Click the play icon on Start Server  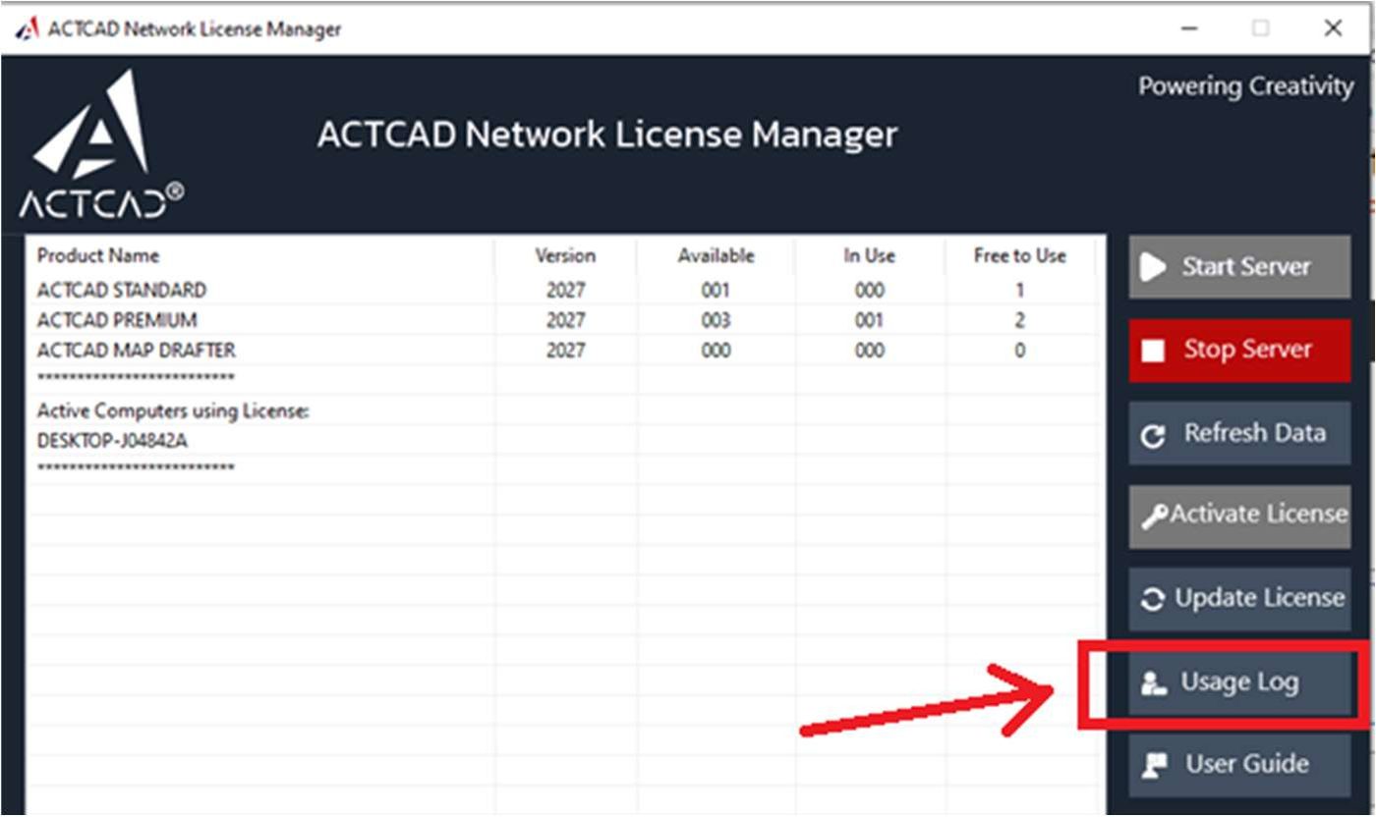(1154, 267)
